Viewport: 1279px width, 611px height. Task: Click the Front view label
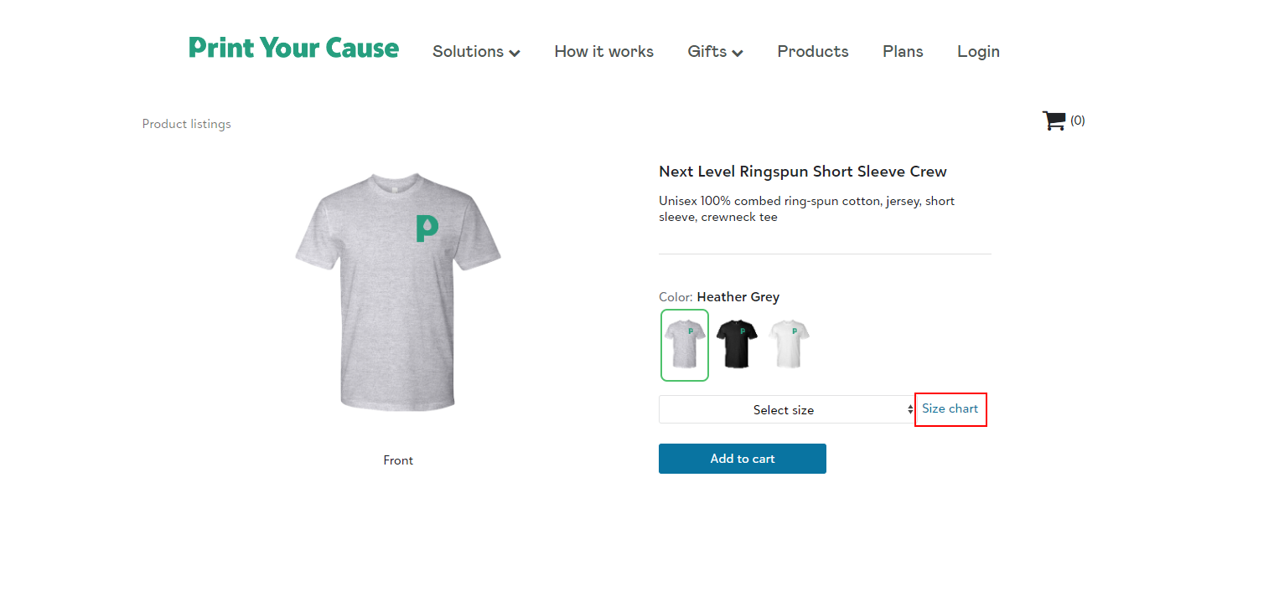398,460
